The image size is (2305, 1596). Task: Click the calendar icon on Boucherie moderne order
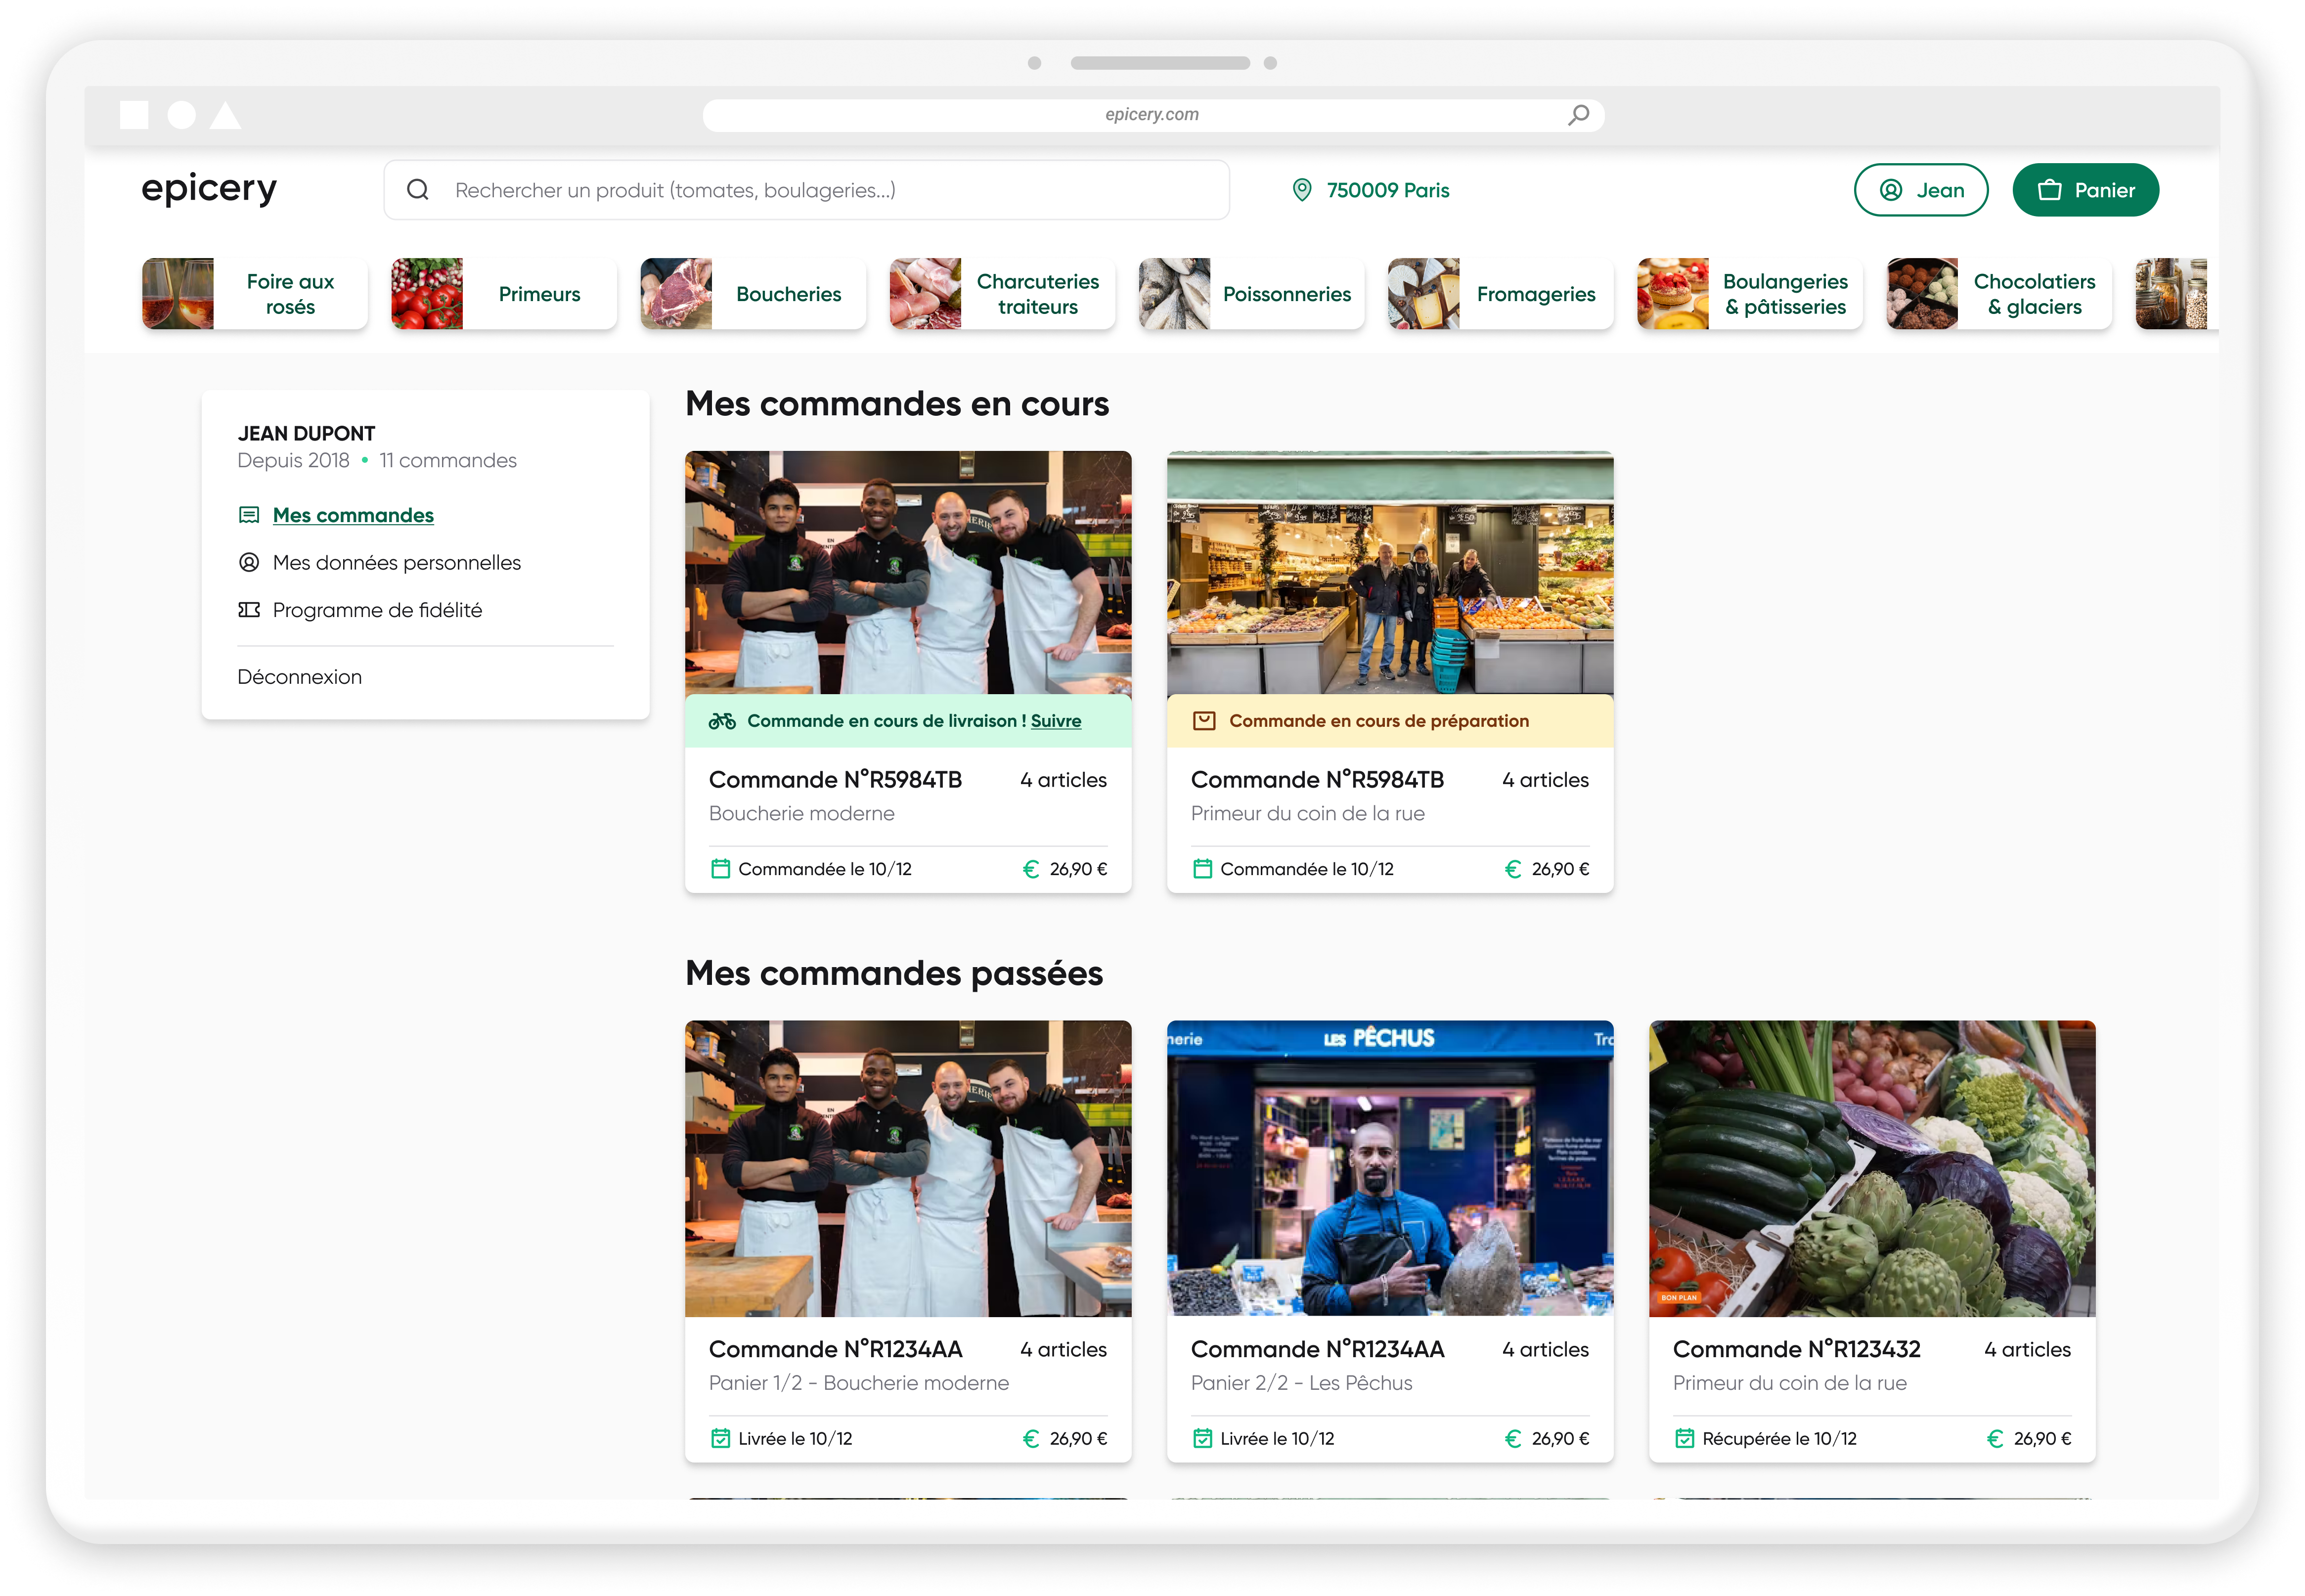(x=720, y=869)
